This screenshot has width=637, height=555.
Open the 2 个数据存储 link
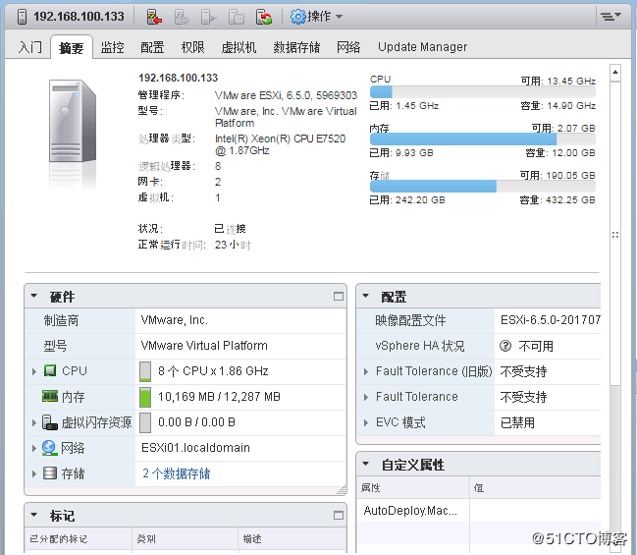coord(177,473)
